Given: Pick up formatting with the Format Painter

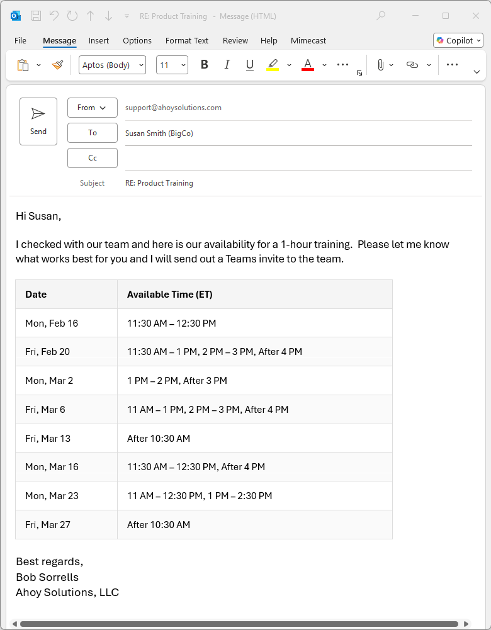Looking at the screenshot, I should click(57, 64).
